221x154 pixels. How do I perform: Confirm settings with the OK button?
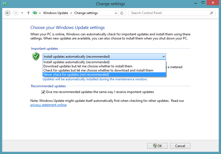[x=157, y=146]
